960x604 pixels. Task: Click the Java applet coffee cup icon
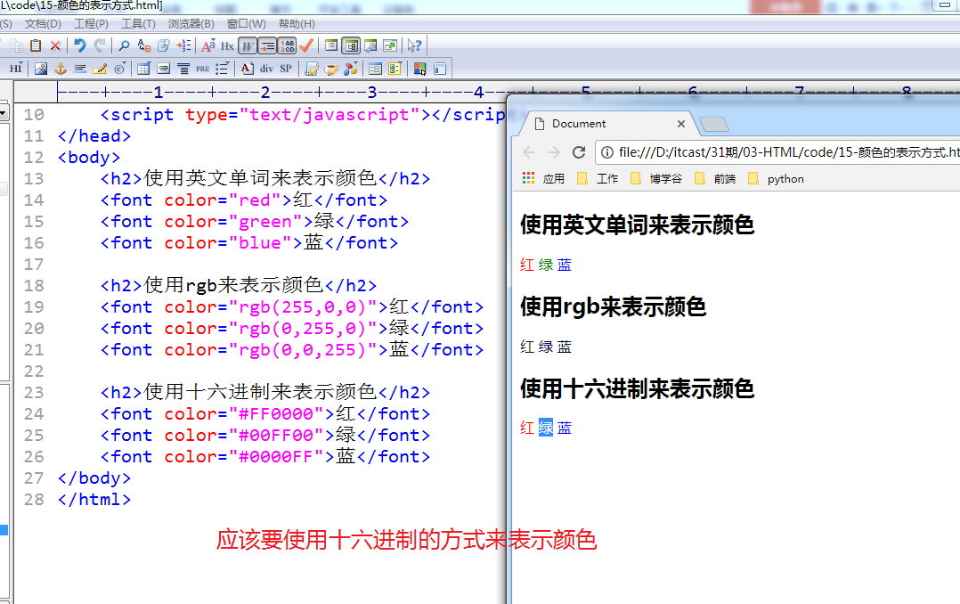point(331,69)
